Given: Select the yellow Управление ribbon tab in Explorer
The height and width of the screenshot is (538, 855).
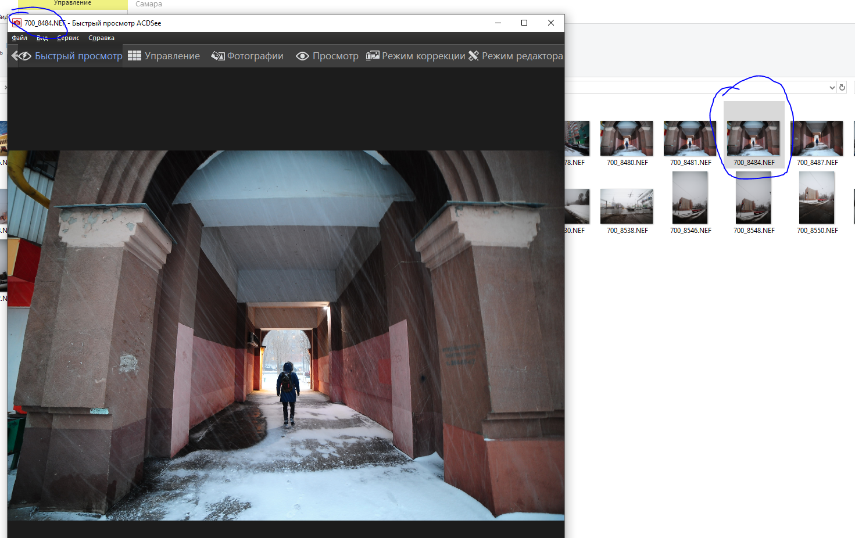Looking at the screenshot, I should point(73,3).
